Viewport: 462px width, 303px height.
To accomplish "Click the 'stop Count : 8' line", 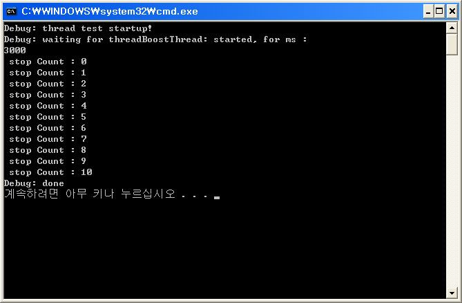I will click(48, 150).
